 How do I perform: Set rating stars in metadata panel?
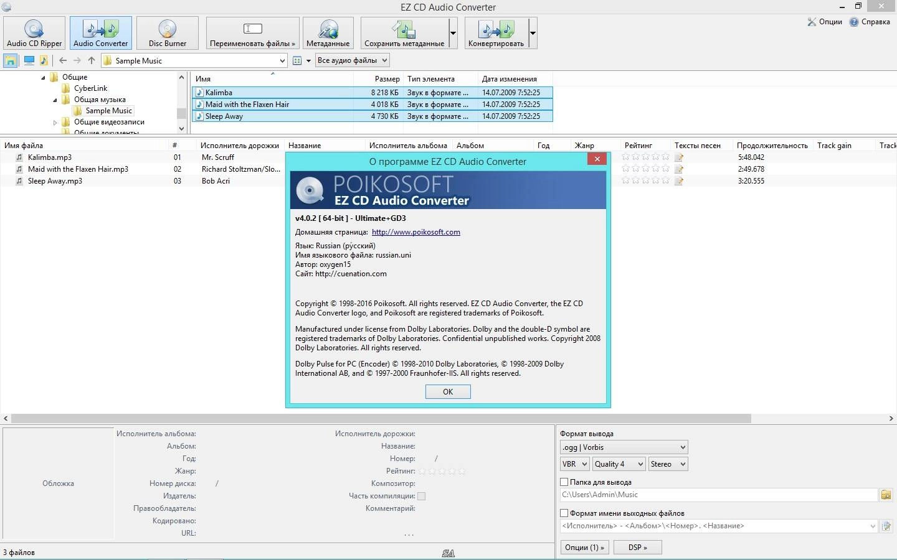(442, 471)
